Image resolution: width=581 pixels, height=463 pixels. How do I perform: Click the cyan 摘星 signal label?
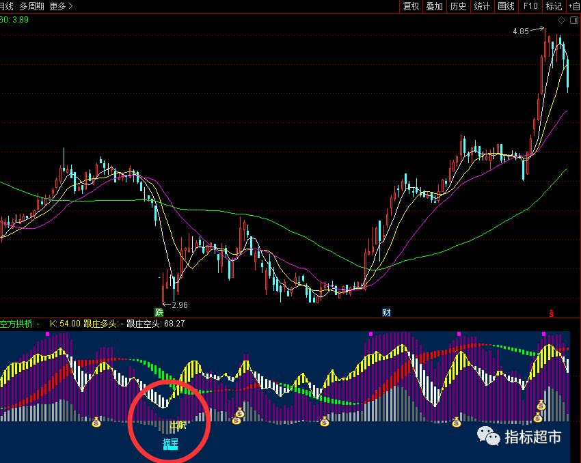[170, 443]
